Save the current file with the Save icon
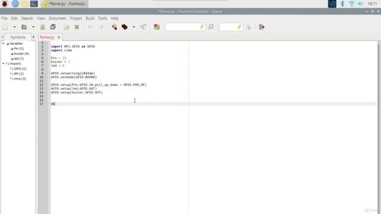Image resolution: width=381 pixels, height=214 pixels. click(x=42, y=27)
